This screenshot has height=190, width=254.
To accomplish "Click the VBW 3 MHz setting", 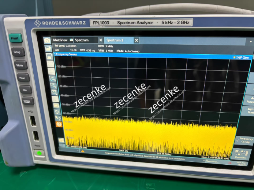I will [106, 51].
